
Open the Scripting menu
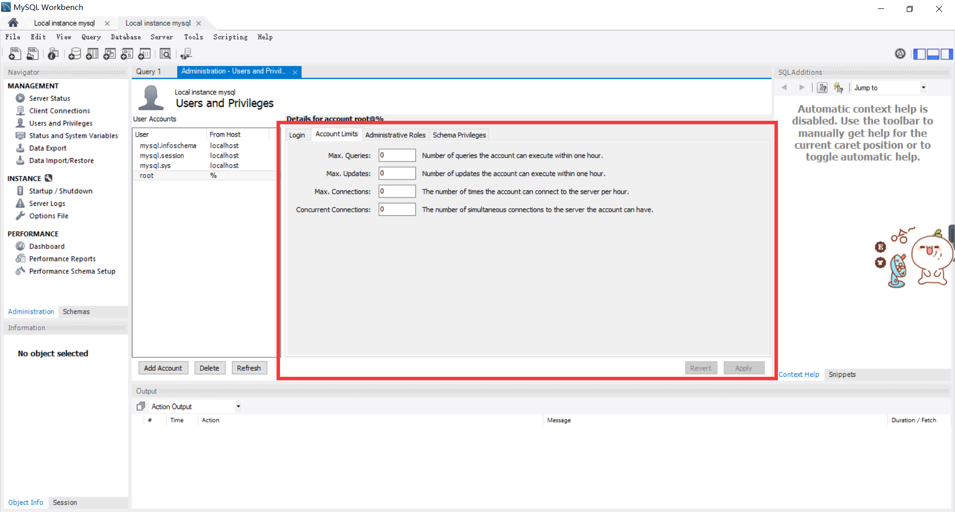coord(230,37)
